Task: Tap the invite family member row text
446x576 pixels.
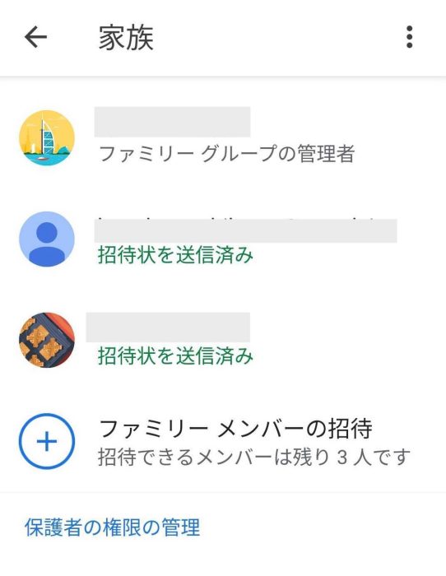Action: pos(235,429)
